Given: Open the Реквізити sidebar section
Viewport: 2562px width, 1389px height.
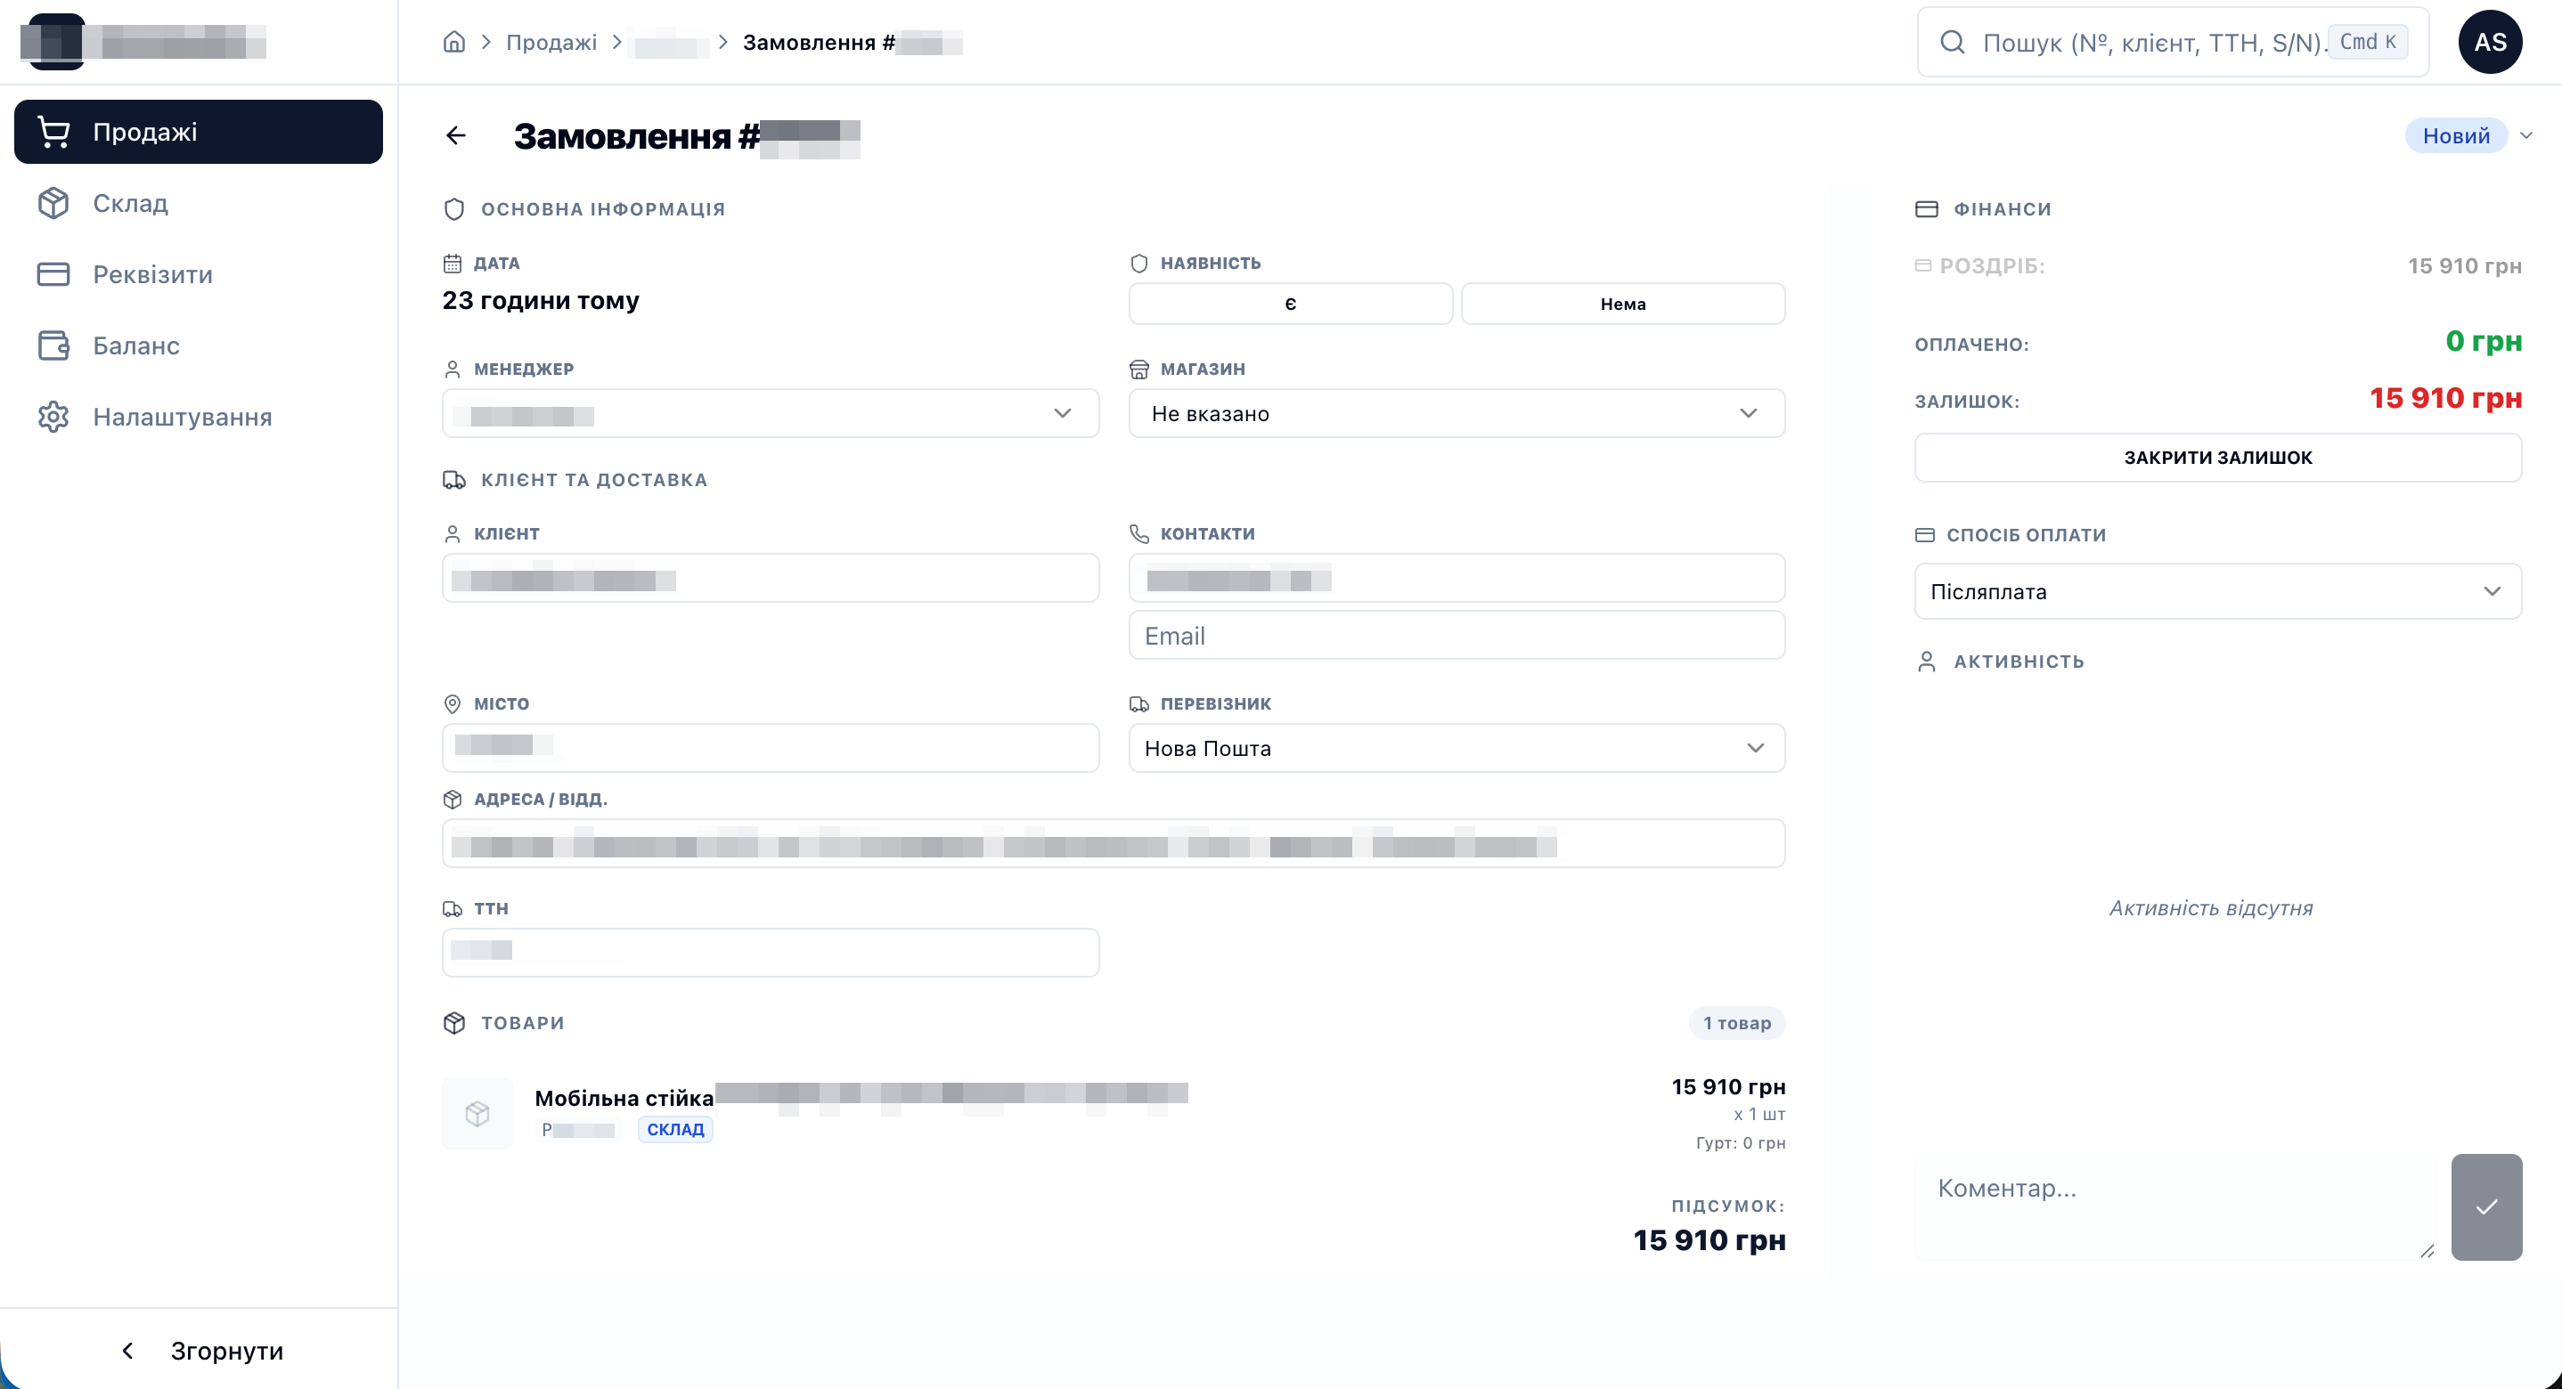Looking at the screenshot, I should pos(152,274).
